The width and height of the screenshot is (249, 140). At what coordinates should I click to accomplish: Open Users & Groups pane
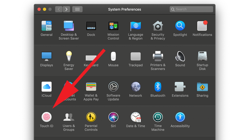coord(69,117)
